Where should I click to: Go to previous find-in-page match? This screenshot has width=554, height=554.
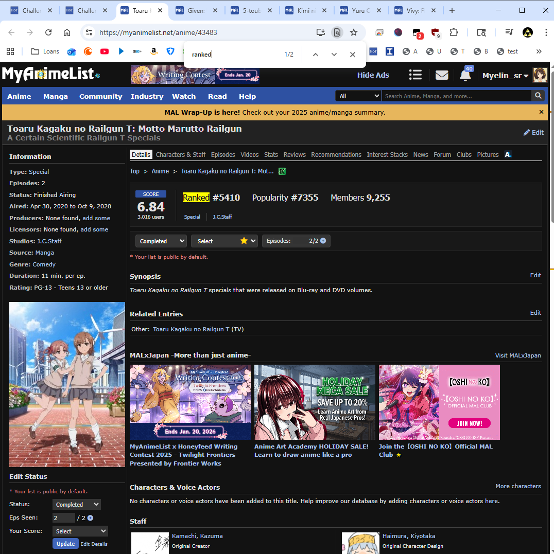coord(316,55)
